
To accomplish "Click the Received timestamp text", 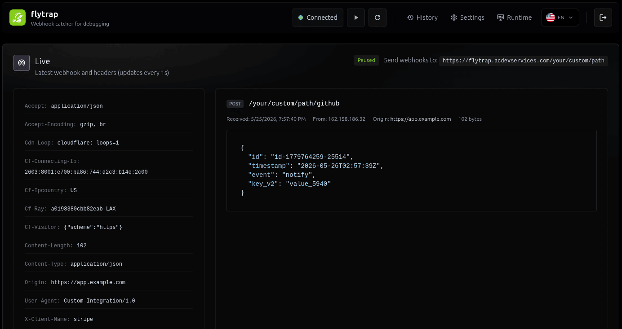I will click(x=266, y=119).
